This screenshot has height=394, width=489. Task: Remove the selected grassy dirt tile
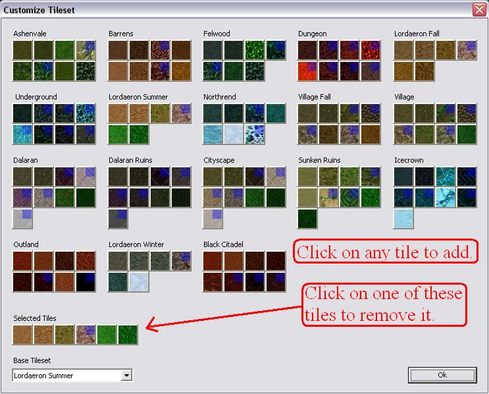(64, 335)
